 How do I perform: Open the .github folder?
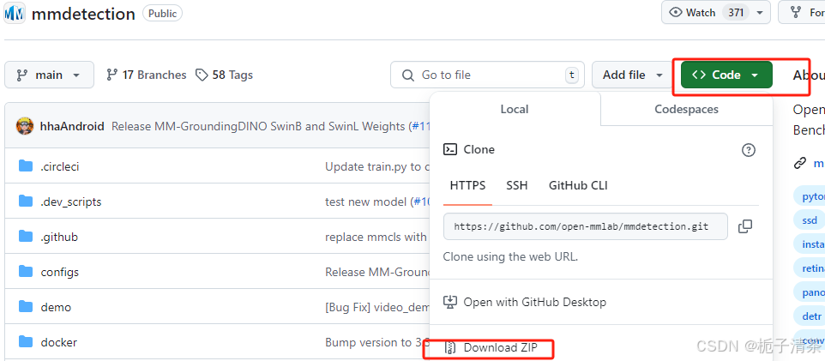[x=59, y=237]
